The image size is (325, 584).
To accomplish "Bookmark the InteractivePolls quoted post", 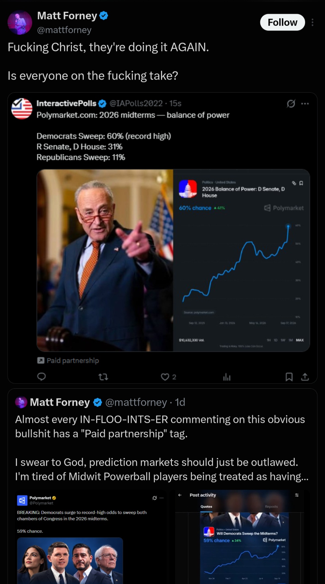I will tap(289, 377).
